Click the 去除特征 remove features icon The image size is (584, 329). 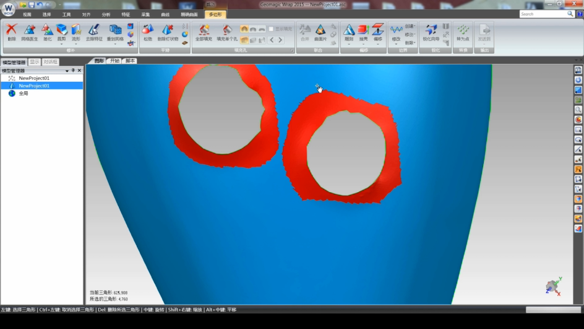click(x=94, y=30)
